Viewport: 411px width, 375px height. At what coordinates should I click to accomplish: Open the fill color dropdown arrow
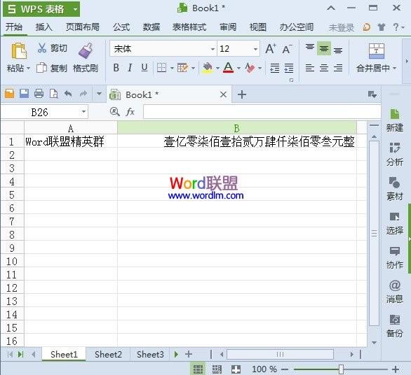point(218,69)
